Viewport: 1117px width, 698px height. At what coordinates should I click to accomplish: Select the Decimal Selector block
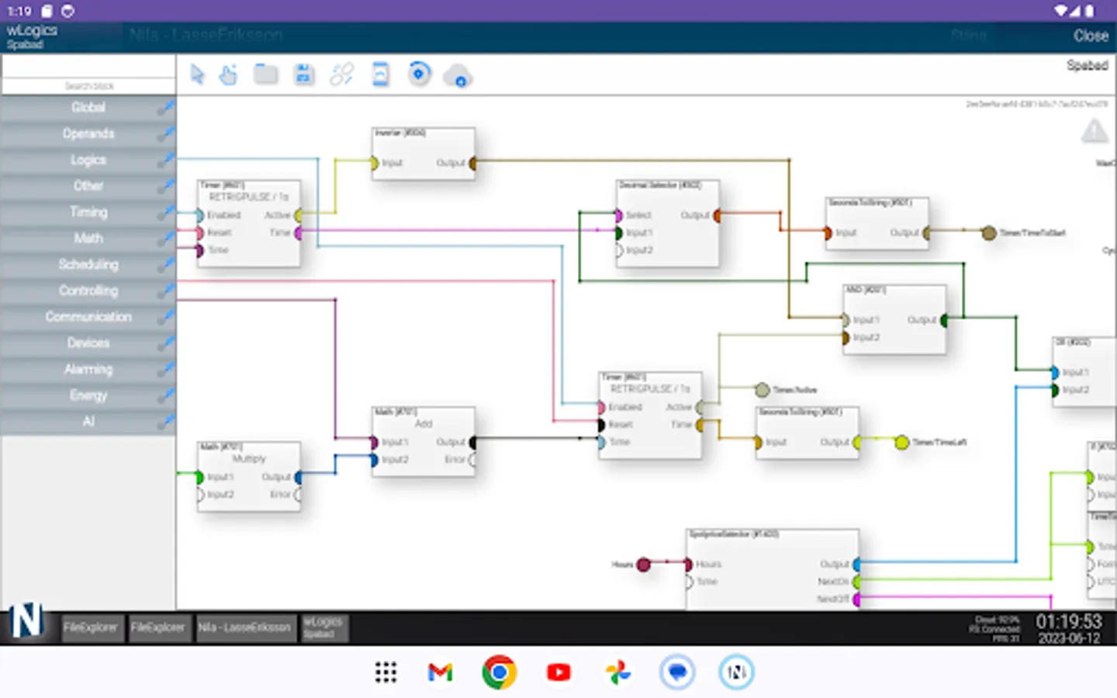(x=668, y=223)
